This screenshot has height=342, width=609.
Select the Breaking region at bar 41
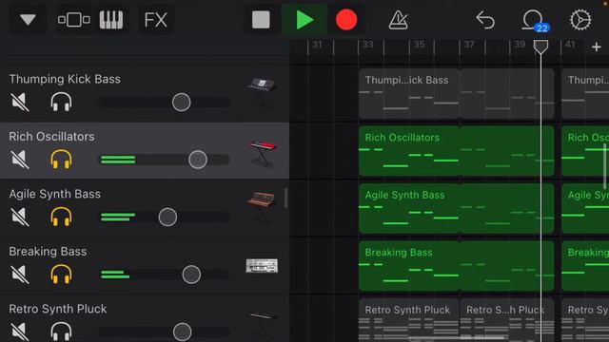[585, 266]
